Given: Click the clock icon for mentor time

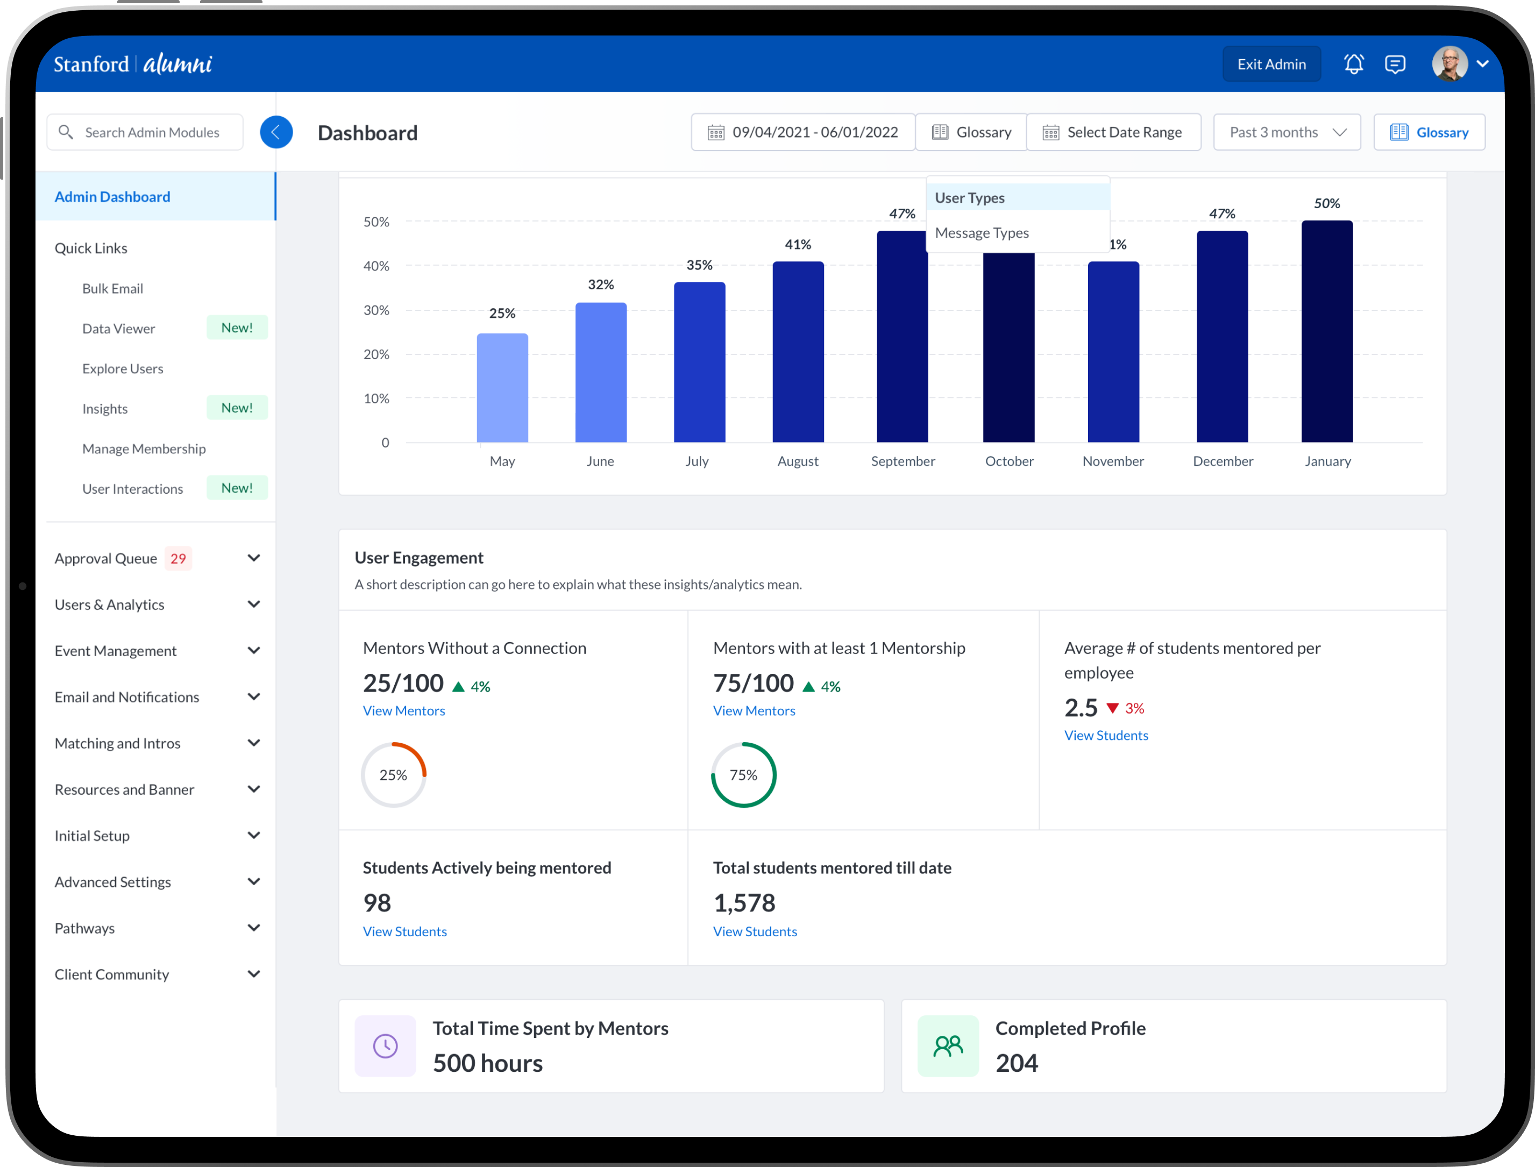Looking at the screenshot, I should 386,1045.
